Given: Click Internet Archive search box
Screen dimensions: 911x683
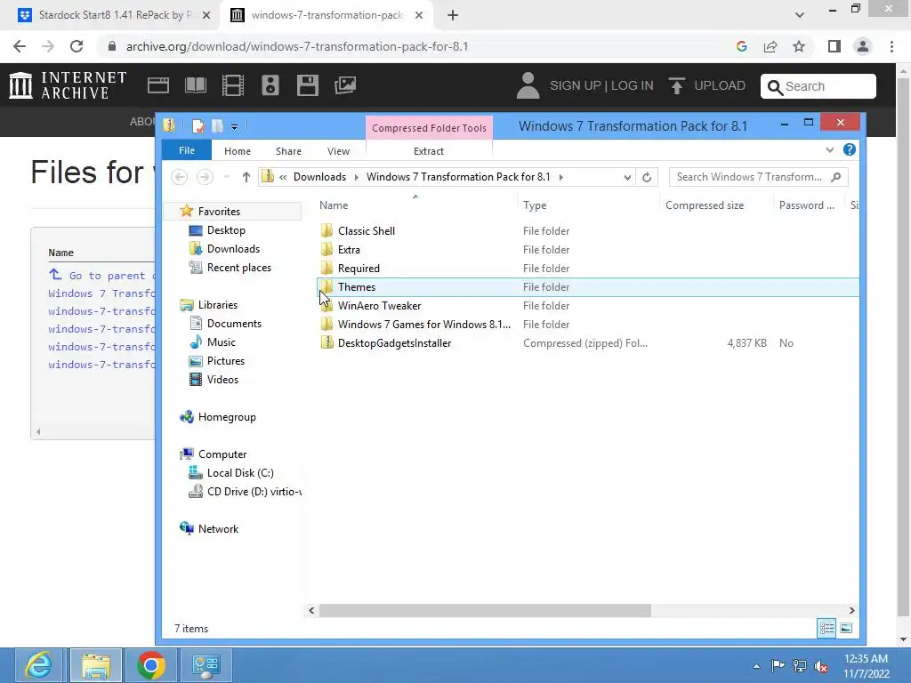Looking at the screenshot, I should pos(818,86).
